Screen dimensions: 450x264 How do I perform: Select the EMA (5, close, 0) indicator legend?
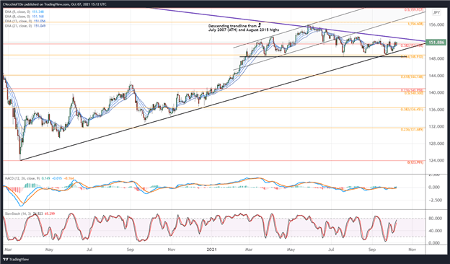tap(25, 12)
